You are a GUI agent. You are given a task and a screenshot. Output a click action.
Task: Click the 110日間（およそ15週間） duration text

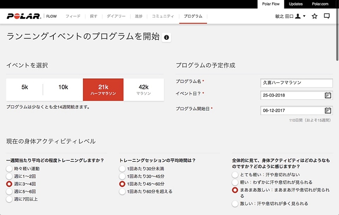coord(310,120)
